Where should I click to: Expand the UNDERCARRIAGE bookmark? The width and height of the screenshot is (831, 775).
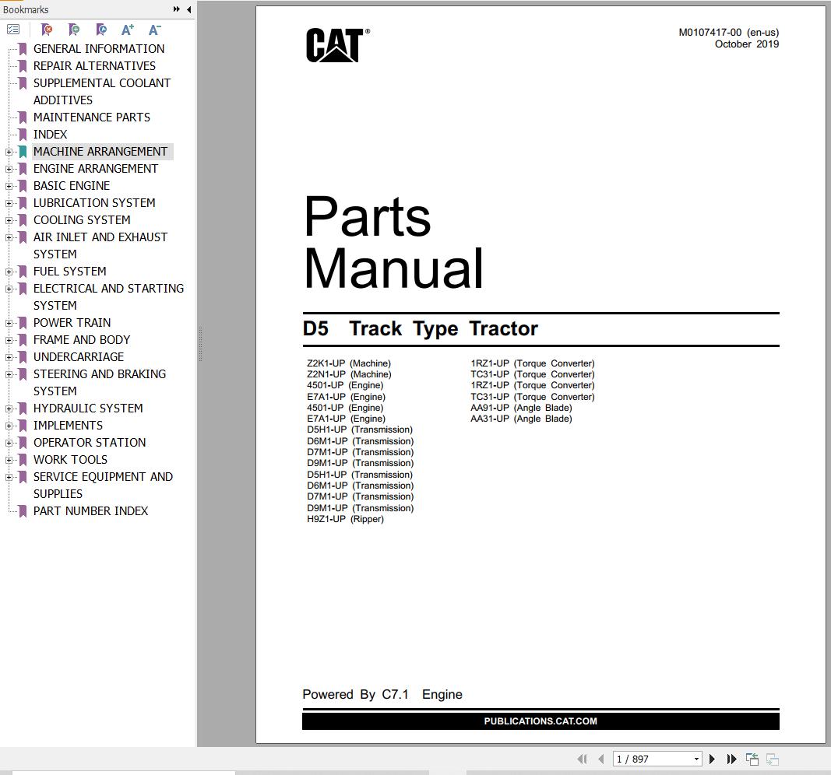9,357
